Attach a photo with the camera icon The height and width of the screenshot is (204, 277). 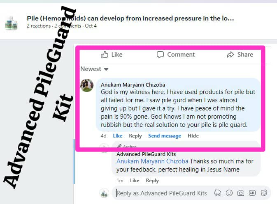(241, 193)
